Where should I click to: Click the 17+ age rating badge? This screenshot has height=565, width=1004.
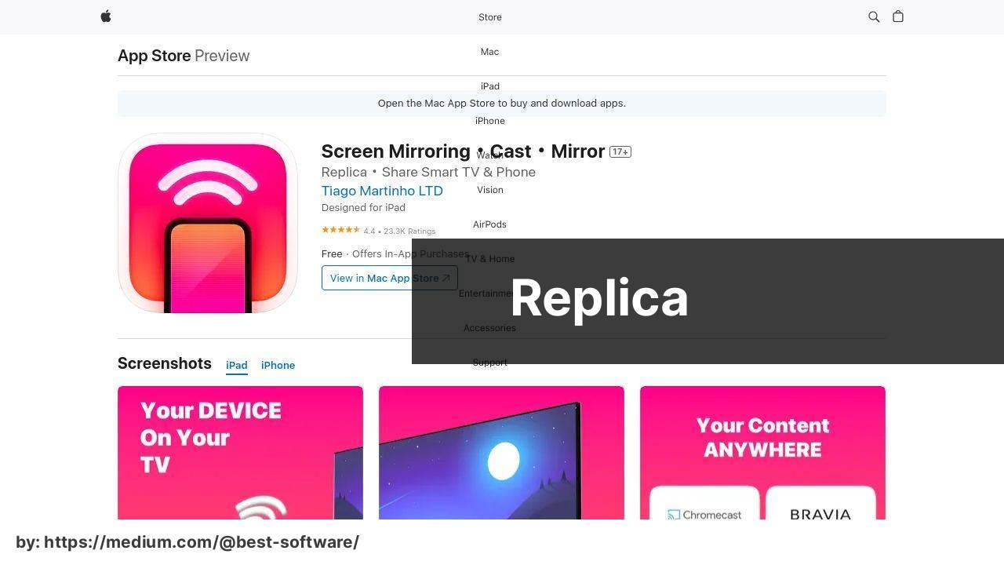pyautogui.click(x=620, y=151)
